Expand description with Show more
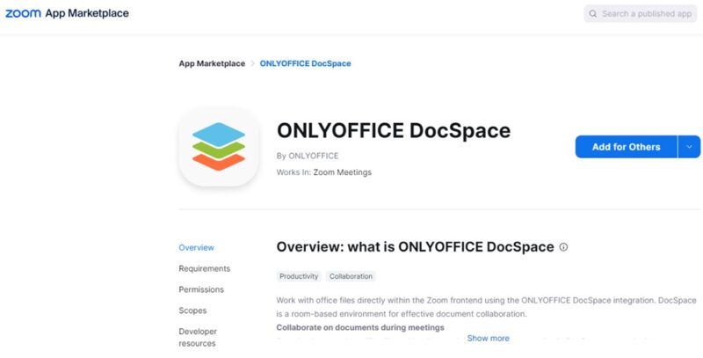Image resolution: width=703 pixels, height=358 pixels. tap(489, 339)
